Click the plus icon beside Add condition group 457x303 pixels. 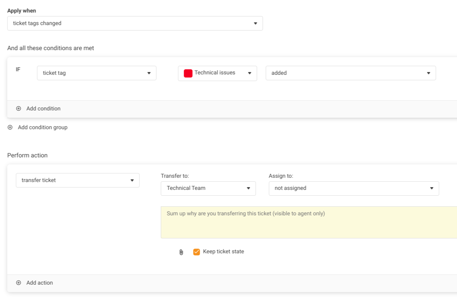tap(10, 128)
